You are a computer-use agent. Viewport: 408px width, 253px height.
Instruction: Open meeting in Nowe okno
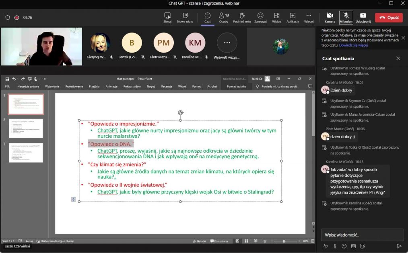point(185,18)
